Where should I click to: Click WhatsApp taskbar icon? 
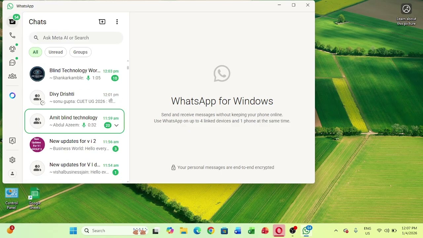point(307,231)
